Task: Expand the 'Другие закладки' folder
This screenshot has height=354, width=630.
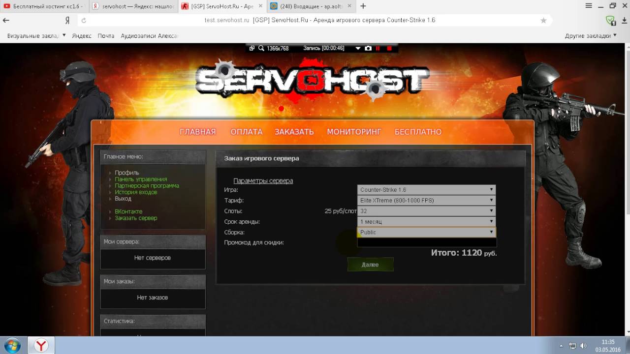Action: tap(591, 36)
